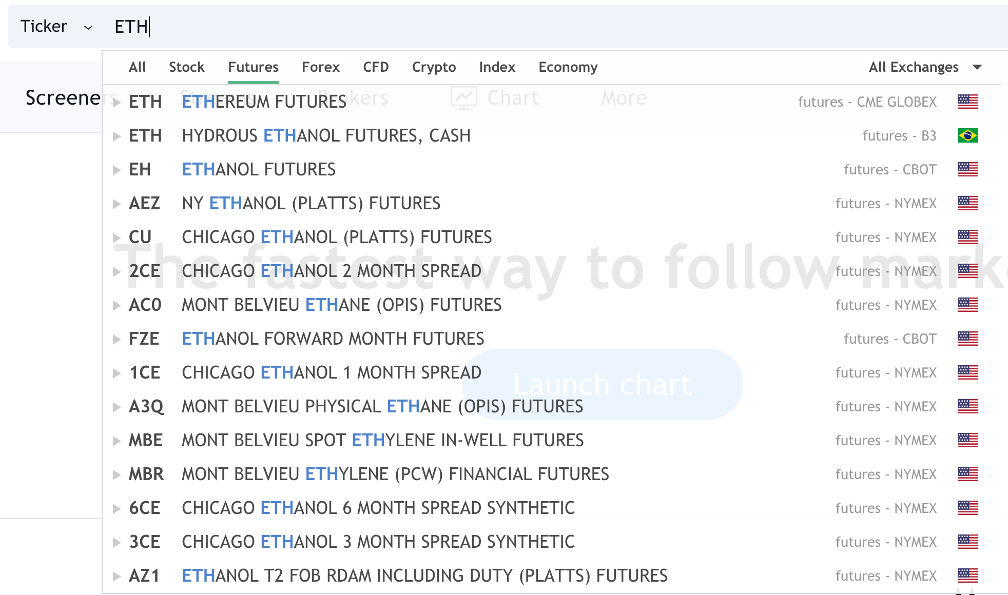Choose NY Ethanol (Platts) Futures result
Screen dimensions: 1008x595
pyautogui.click(x=311, y=203)
